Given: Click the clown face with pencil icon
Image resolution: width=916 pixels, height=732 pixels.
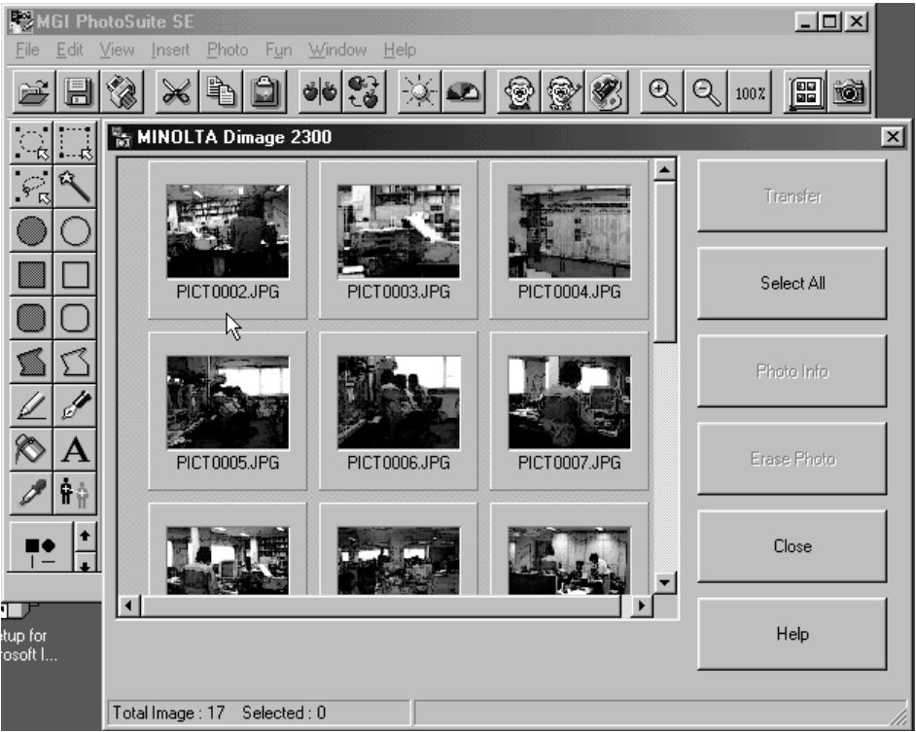Looking at the screenshot, I should 562,91.
